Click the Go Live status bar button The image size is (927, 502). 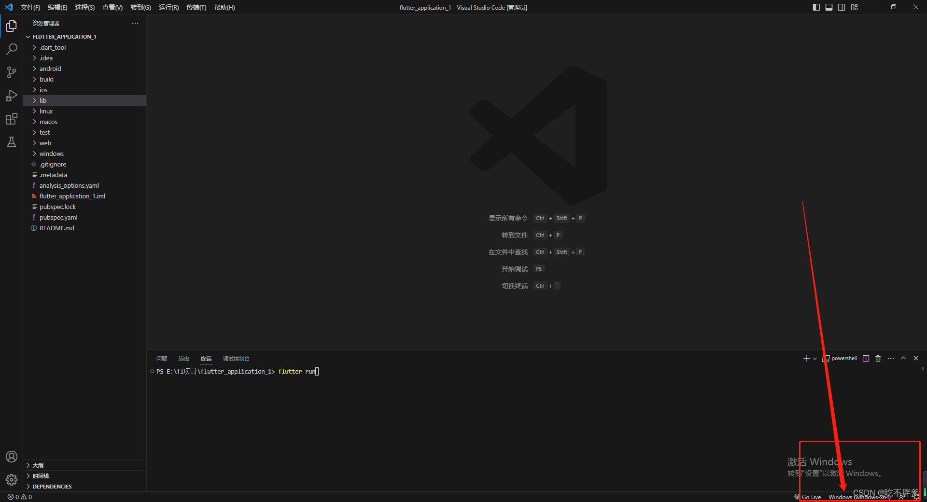(x=808, y=497)
